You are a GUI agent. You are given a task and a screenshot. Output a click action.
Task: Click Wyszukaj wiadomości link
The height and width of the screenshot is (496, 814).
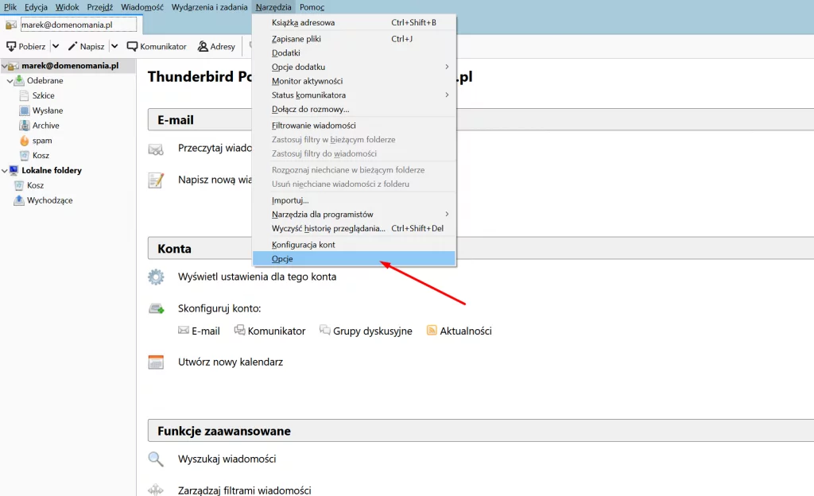[x=227, y=459]
